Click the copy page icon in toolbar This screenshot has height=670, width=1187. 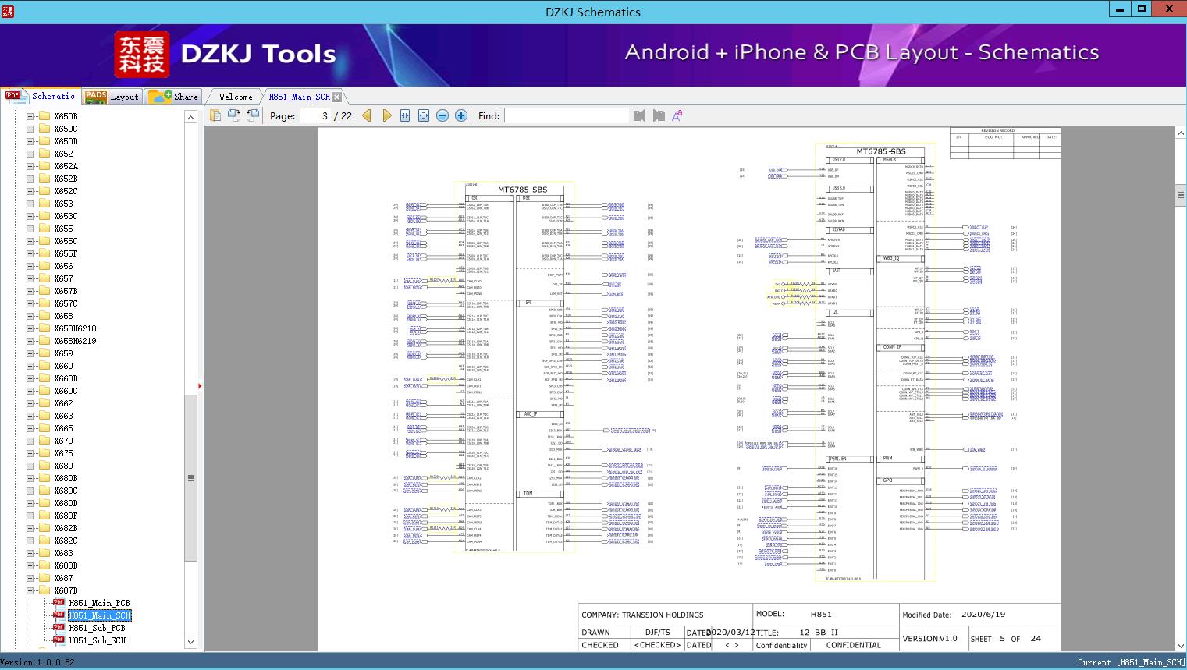pos(215,115)
